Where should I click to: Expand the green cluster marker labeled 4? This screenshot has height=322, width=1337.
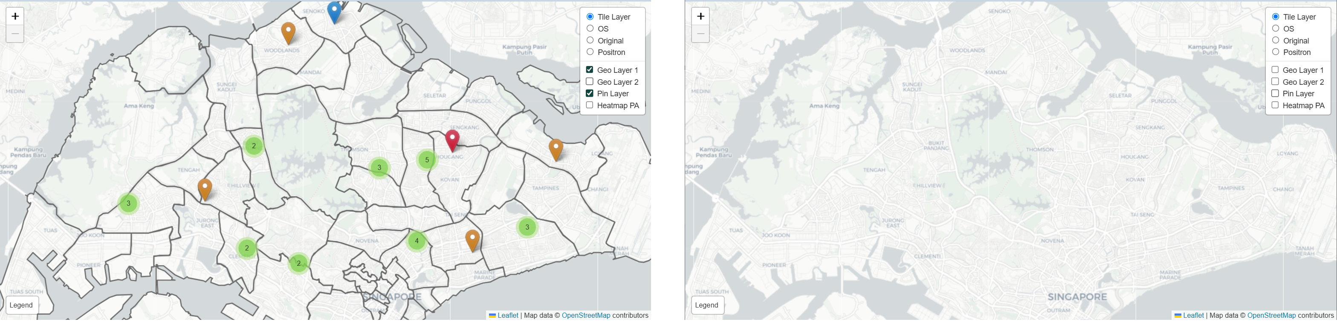click(416, 241)
